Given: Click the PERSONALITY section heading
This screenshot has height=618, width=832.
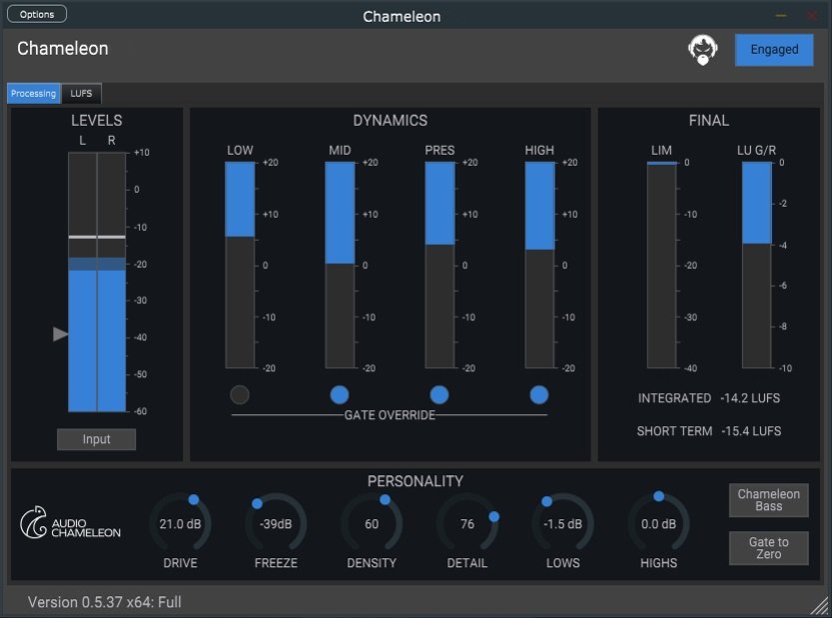Looking at the screenshot, I should coord(416,481).
